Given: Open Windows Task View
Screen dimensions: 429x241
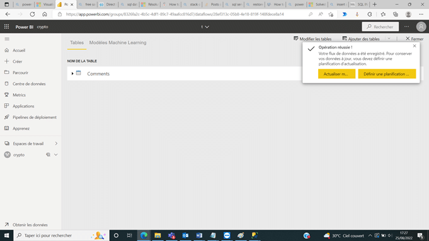Looking at the screenshot, I should pyautogui.click(x=130, y=235).
